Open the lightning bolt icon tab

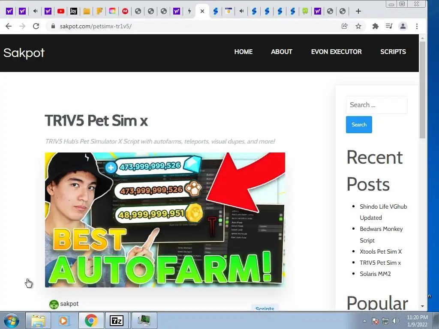click(189, 11)
